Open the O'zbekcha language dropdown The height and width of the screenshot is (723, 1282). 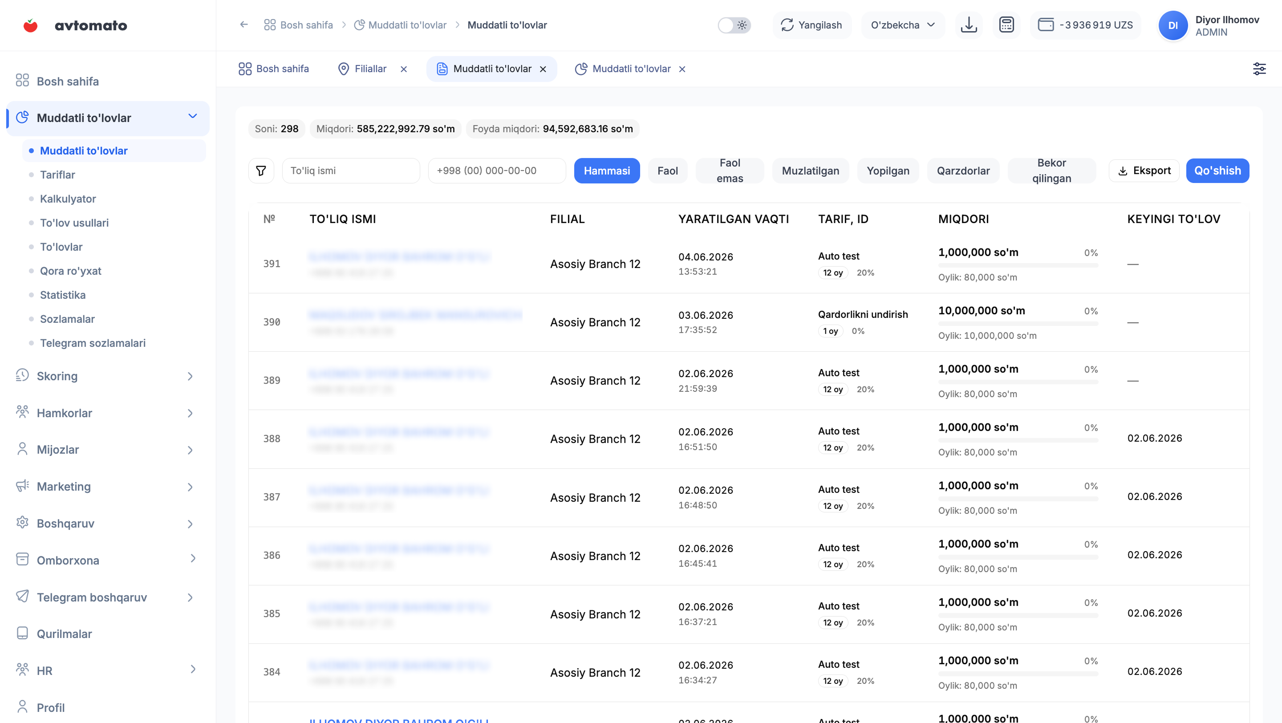[x=903, y=25]
